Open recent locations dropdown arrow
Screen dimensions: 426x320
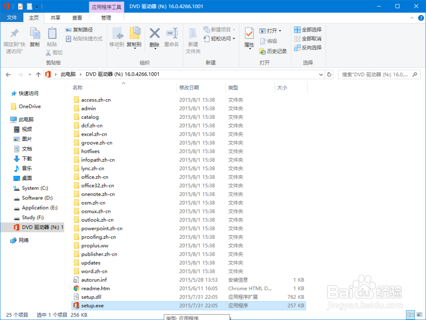tap(30, 74)
